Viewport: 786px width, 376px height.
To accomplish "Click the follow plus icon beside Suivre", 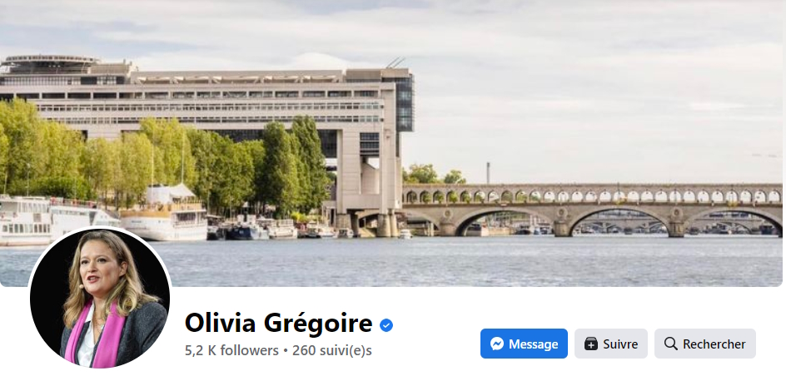I will pos(591,344).
